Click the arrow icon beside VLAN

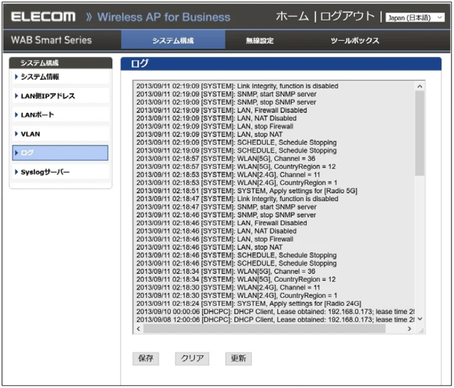coord(16,134)
